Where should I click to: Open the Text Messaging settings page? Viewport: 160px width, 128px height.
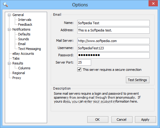click(x=30, y=49)
